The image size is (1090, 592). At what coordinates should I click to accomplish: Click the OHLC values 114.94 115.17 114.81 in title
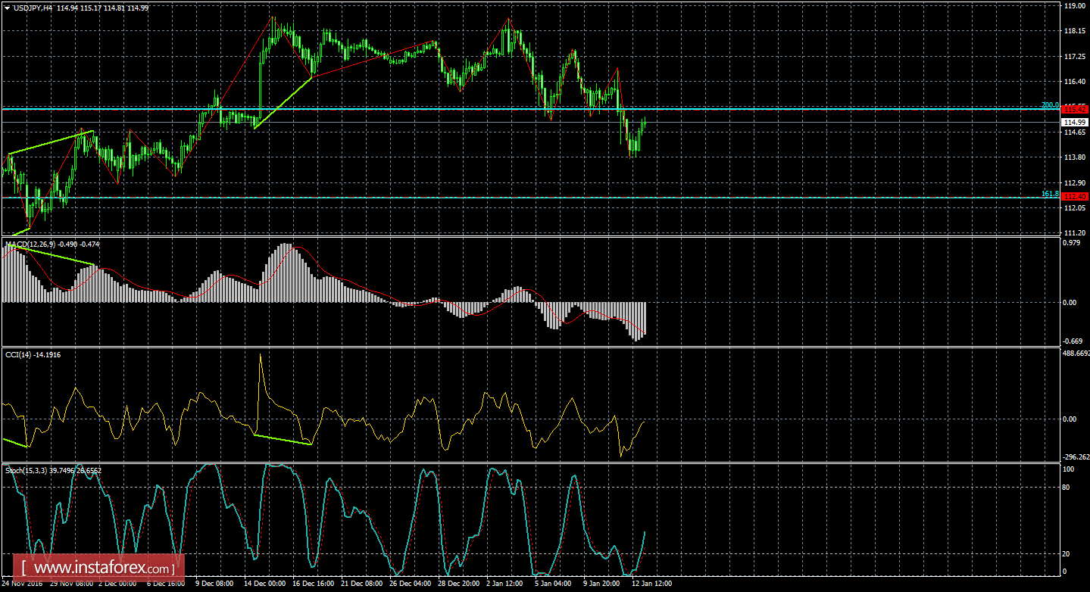[90, 8]
